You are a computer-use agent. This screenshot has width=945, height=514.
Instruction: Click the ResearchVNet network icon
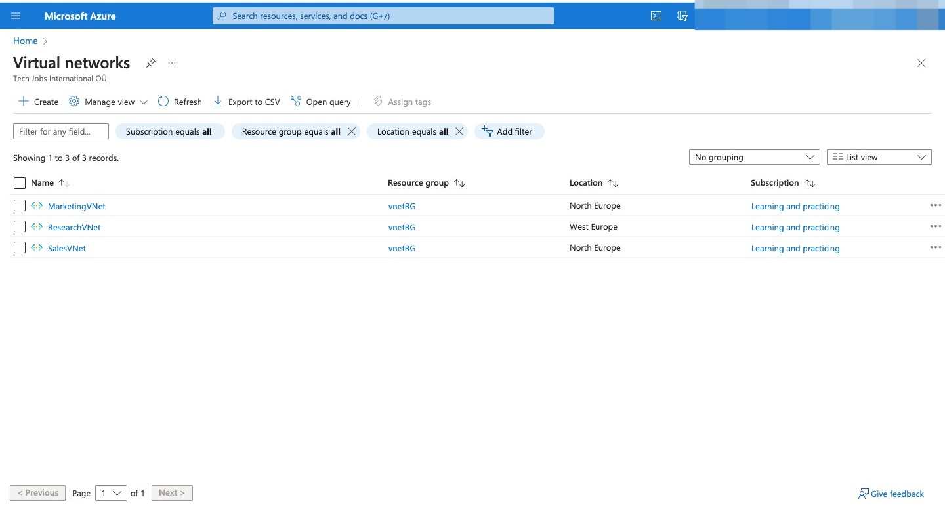point(37,226)
